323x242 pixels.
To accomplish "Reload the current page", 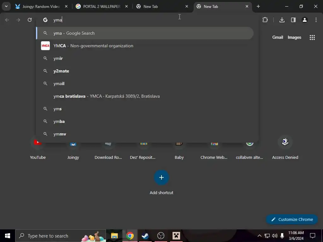I will (30, 20).
